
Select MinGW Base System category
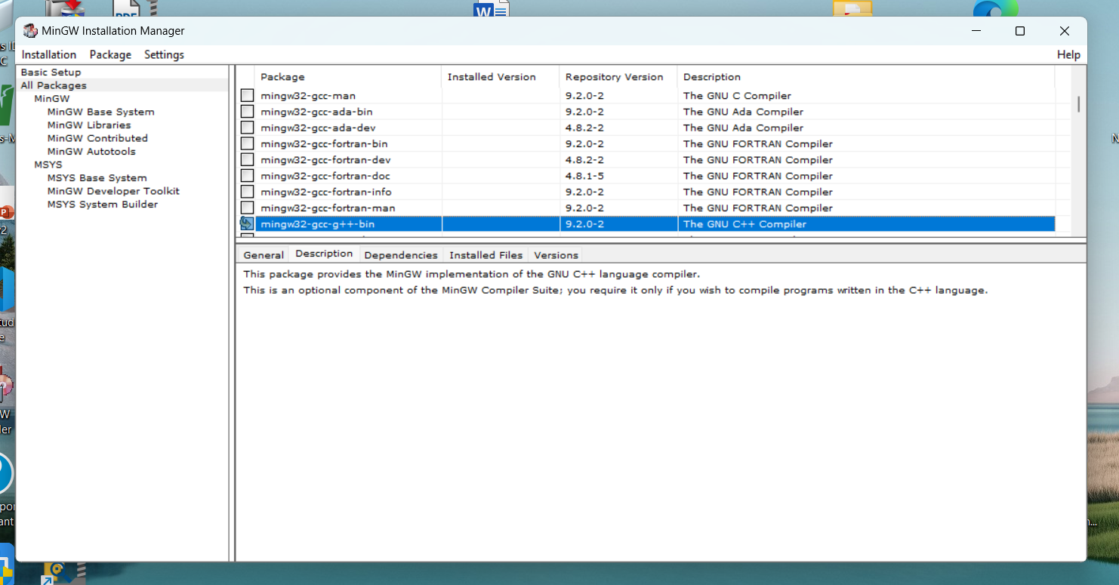tap(100, 112)
